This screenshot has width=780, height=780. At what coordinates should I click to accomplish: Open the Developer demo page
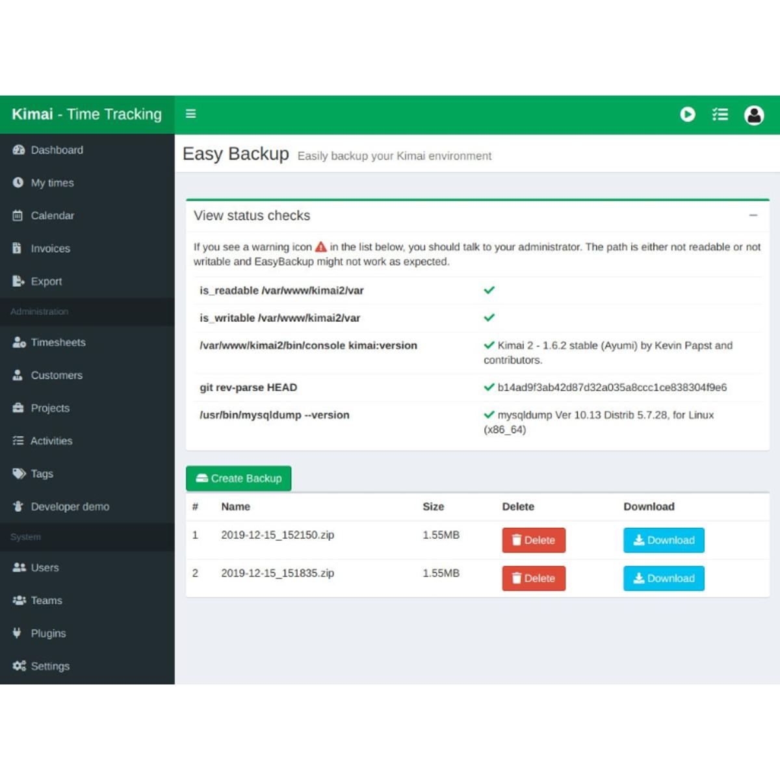[87, 506]
